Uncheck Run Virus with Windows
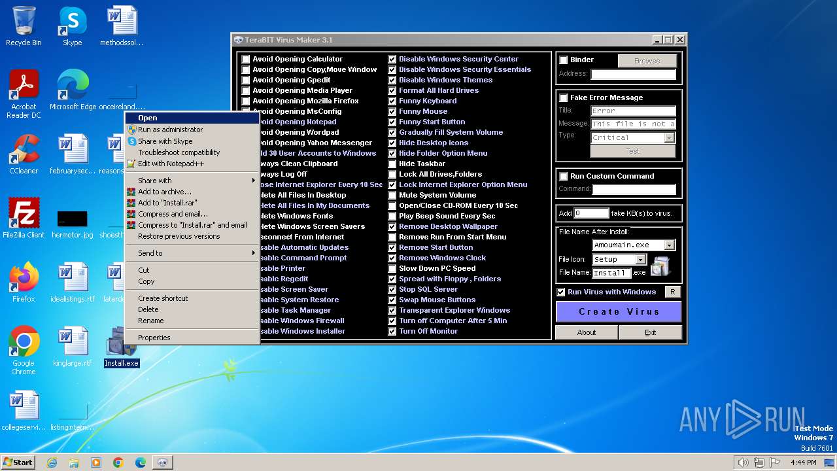 561,292
